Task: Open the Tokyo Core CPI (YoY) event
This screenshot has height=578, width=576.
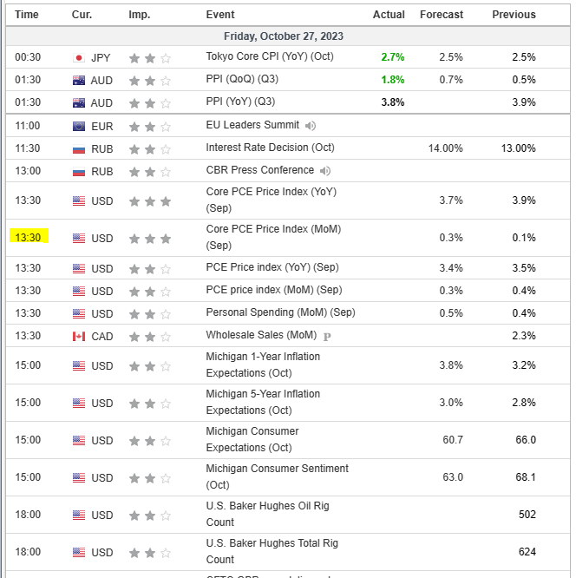Action: click(269, 56)
